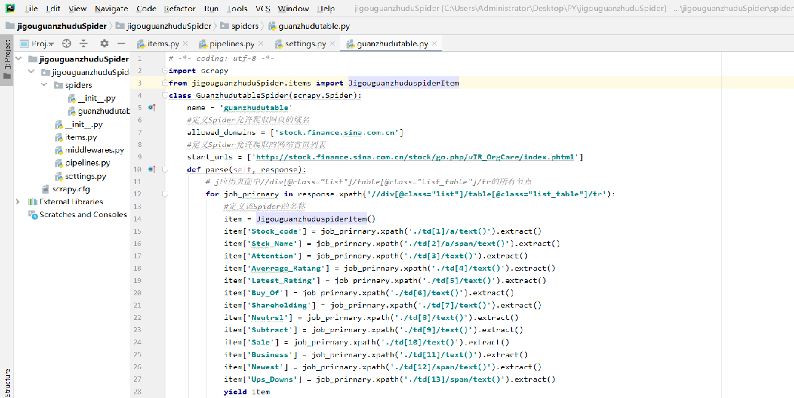Fold the class GuanzhudutableSpider block
This screenshot has height=398, width=794.
tap(165, 95)
